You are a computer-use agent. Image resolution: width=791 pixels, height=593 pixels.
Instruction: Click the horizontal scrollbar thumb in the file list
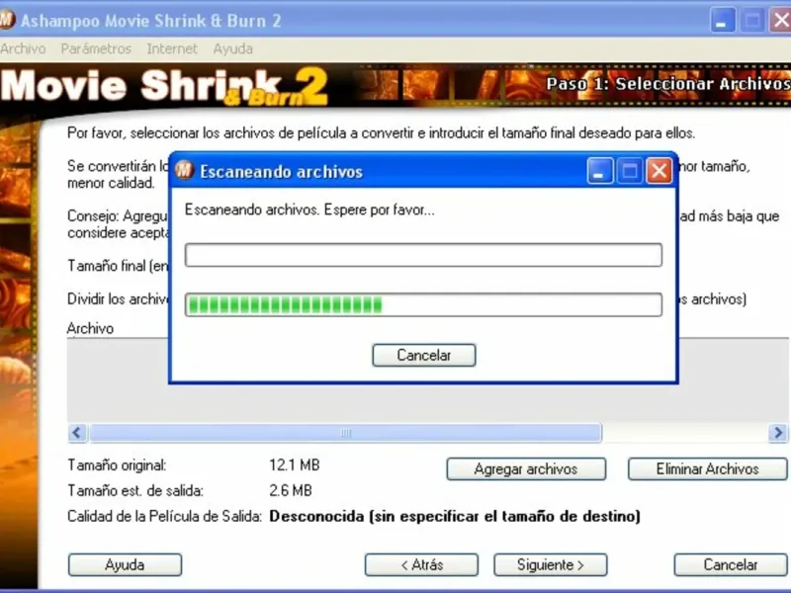(345, 433)
